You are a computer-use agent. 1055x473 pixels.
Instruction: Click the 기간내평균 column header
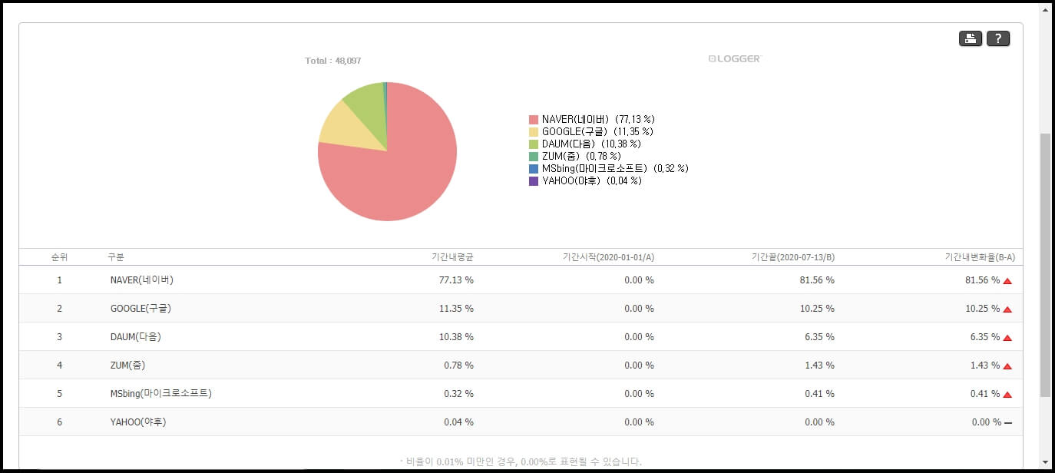point(453,257)
